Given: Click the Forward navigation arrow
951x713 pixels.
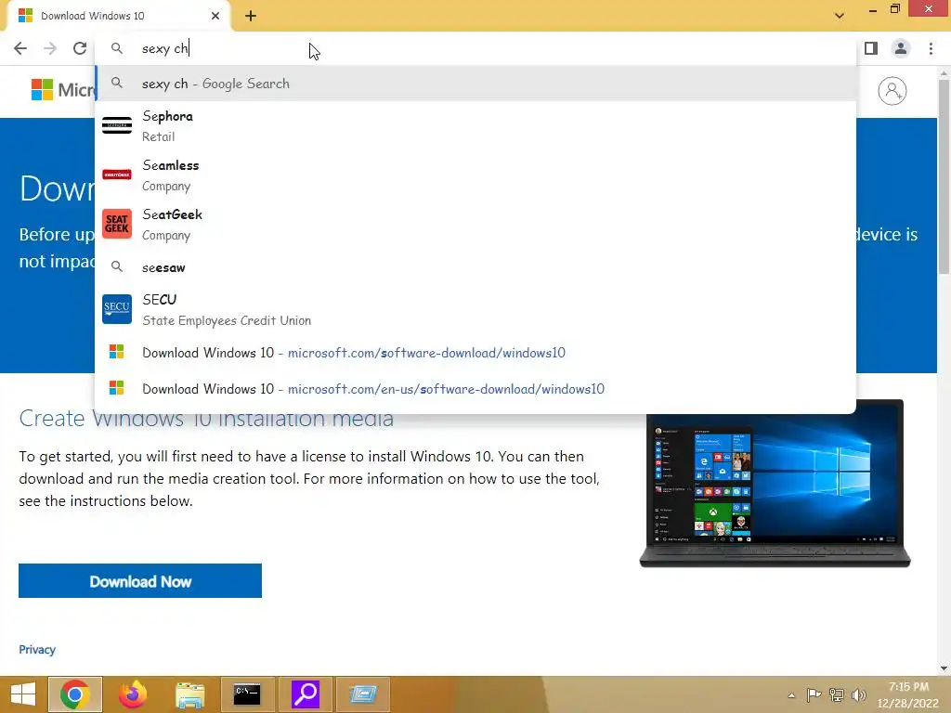Looking at the screenshot, I should coord(50,48).
